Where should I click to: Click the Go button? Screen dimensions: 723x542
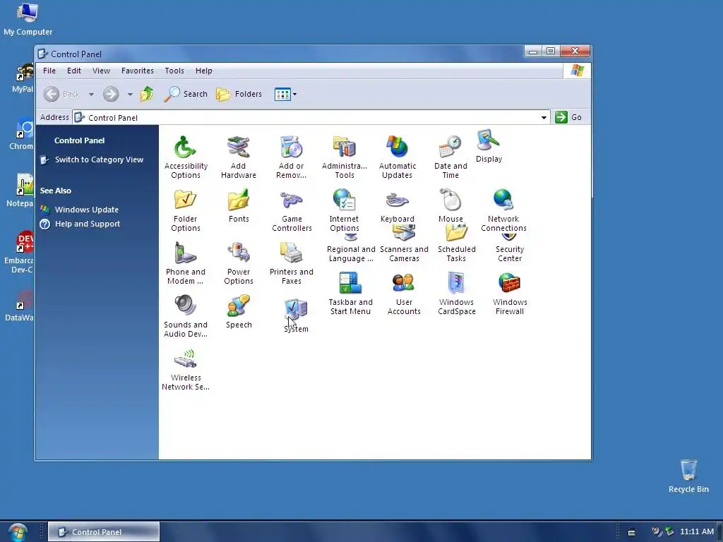click(568, 117)
